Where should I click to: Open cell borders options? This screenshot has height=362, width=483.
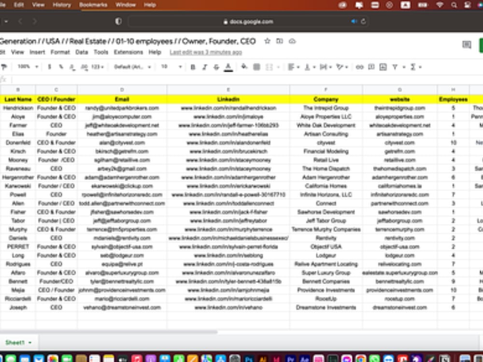256,67
